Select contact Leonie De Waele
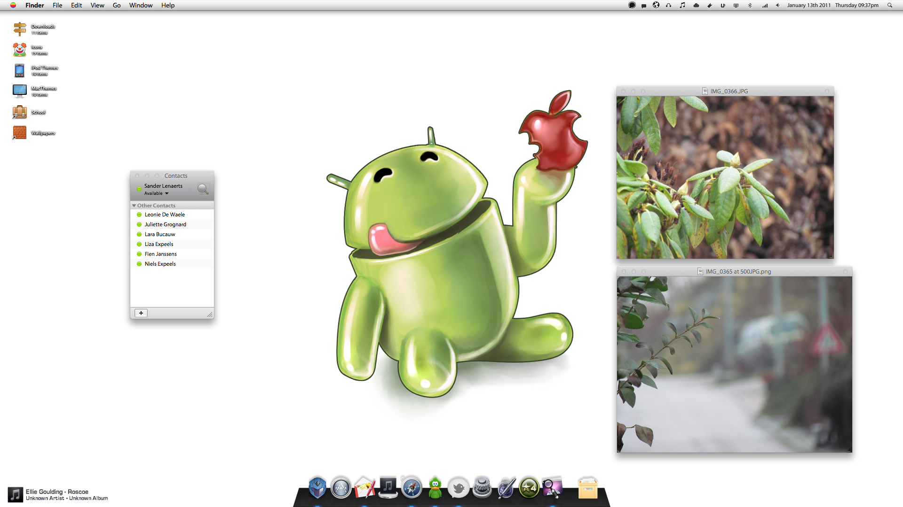 tap(172, 215)
